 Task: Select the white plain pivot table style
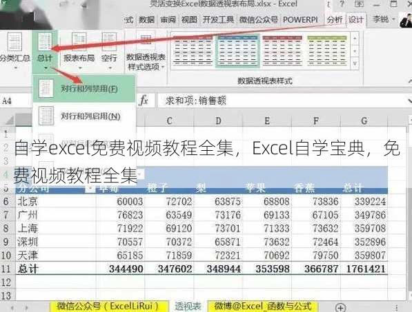193,51
